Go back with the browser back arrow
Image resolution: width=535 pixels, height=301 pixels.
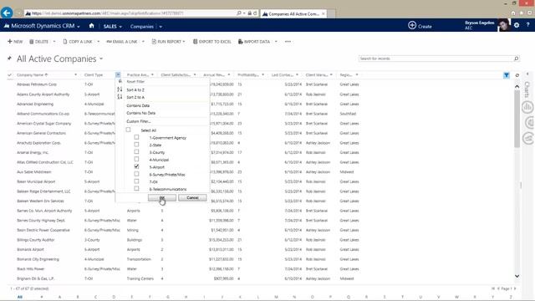pos(7,13)
